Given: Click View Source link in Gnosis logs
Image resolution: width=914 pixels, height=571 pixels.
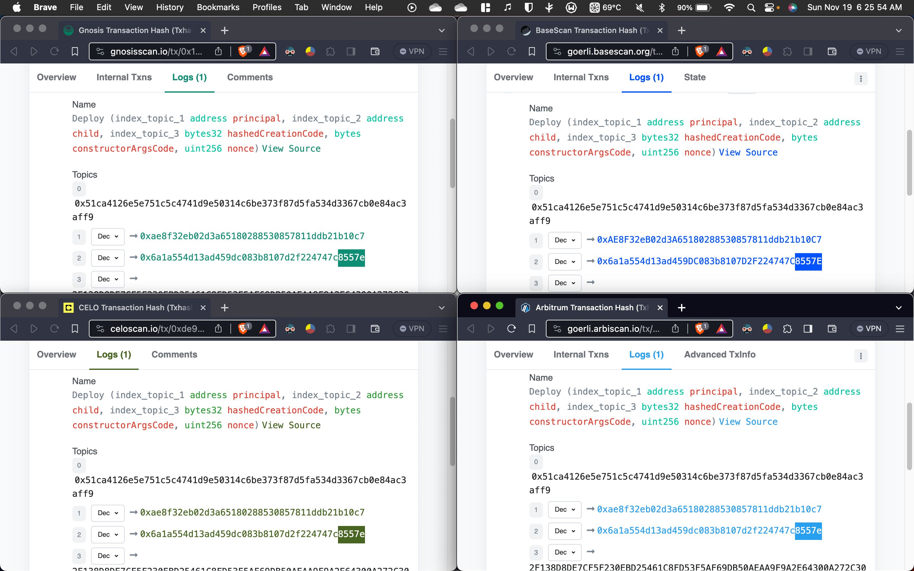Looking at the screenshot, I should 291,149.
